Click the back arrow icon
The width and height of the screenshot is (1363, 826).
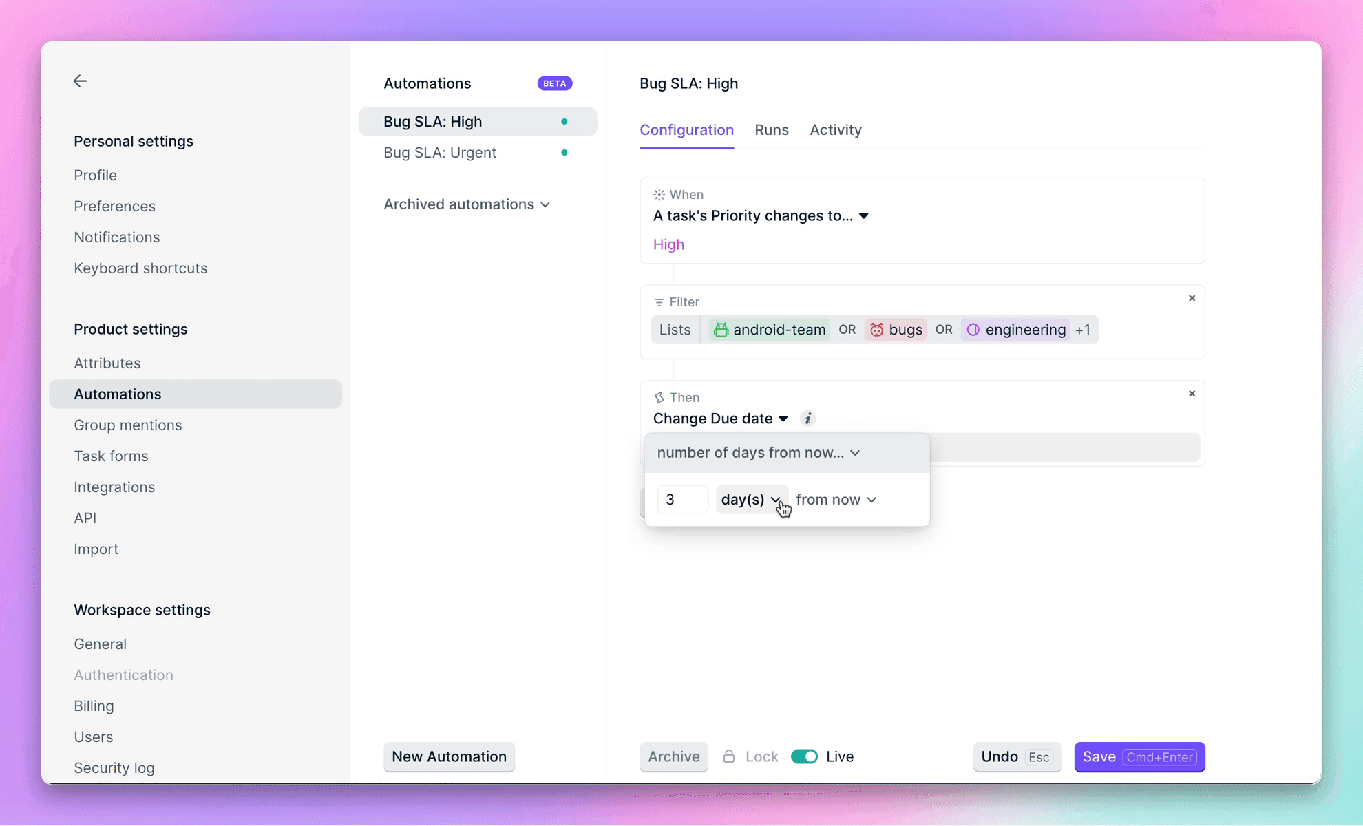click(80, 81)
